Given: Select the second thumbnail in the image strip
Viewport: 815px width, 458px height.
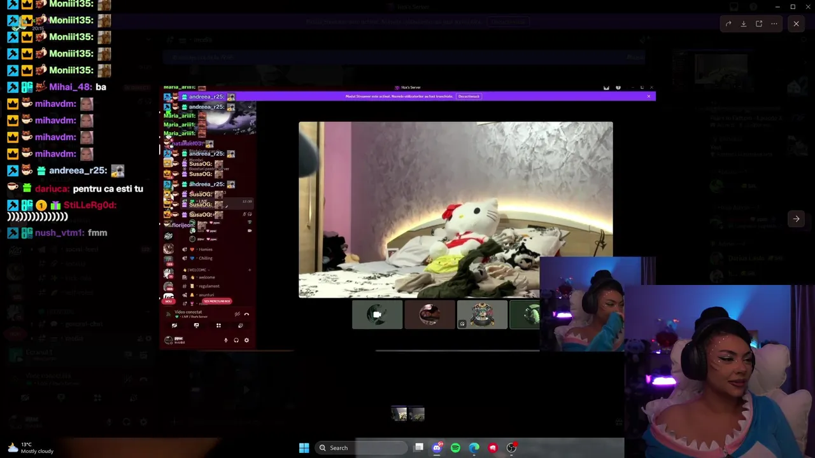Looking at the screenshot, I should click(x=416, y=415).
